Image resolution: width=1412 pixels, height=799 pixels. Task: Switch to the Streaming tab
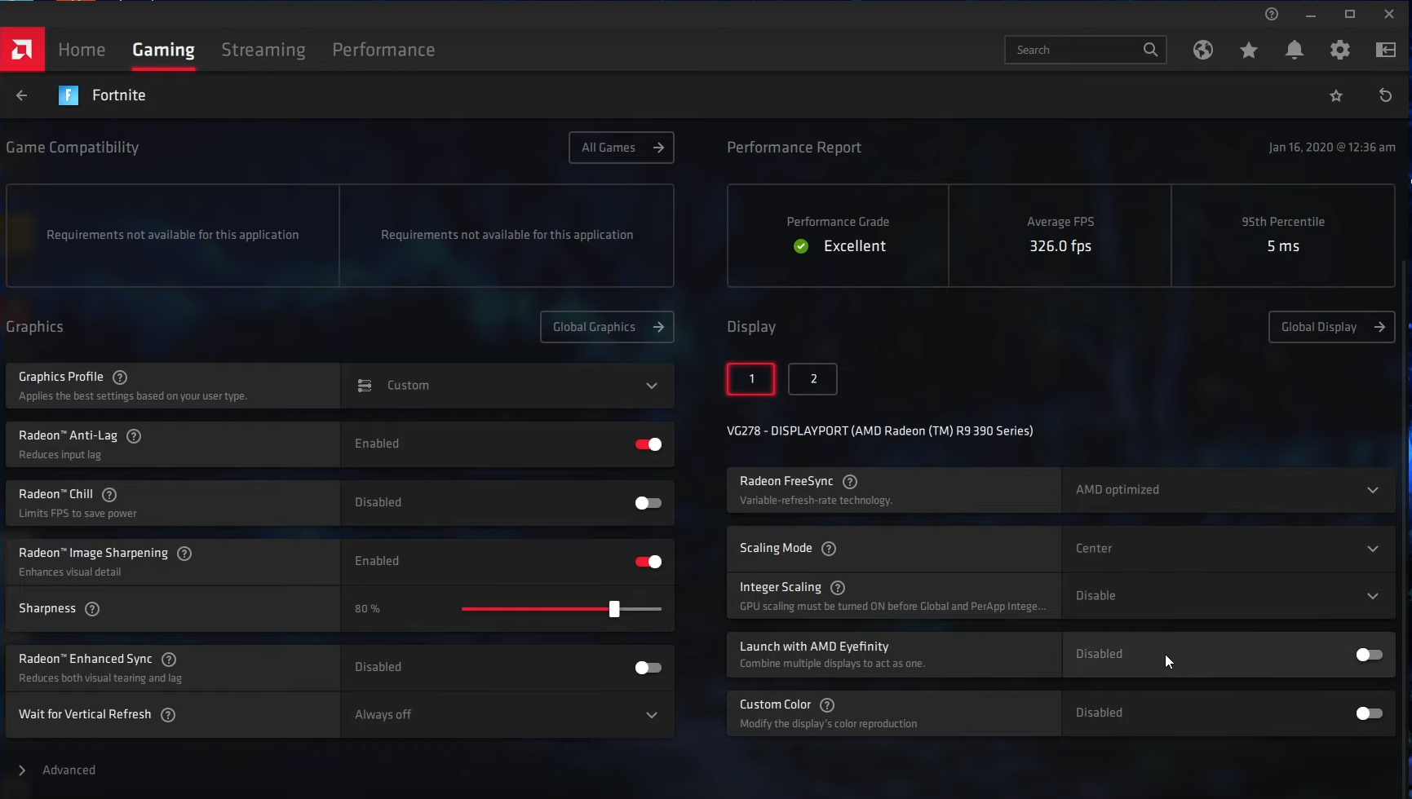tap(263, 50)
